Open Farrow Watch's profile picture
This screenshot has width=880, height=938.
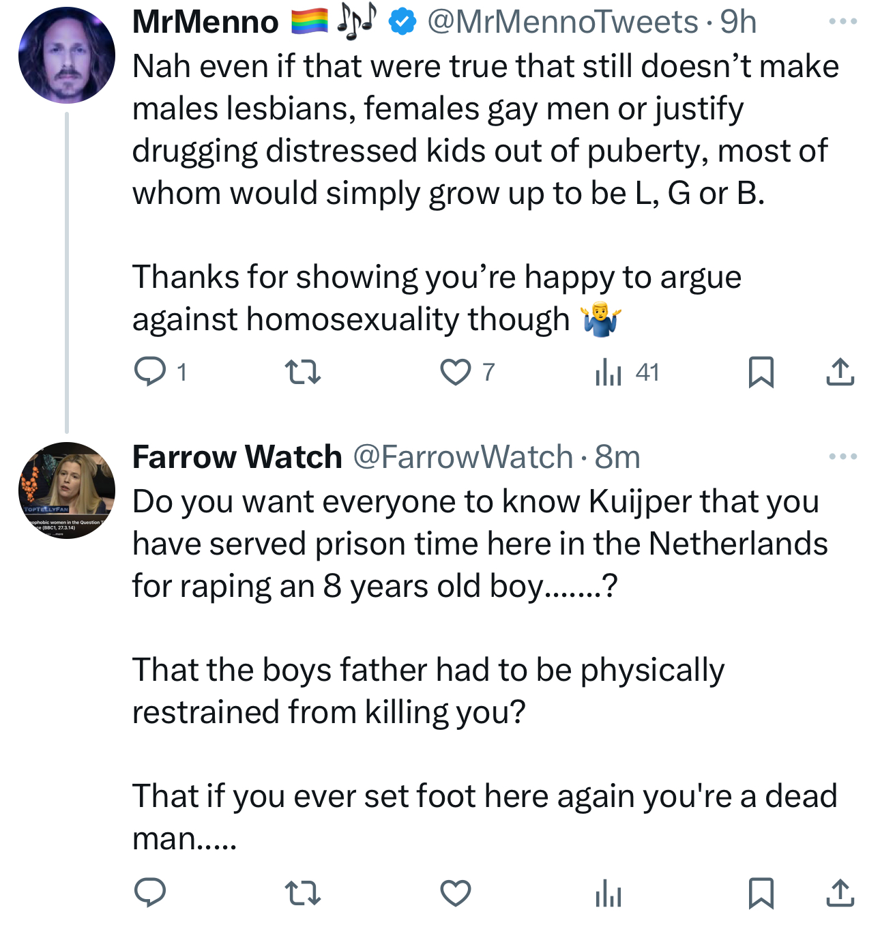tap(67, 490)
